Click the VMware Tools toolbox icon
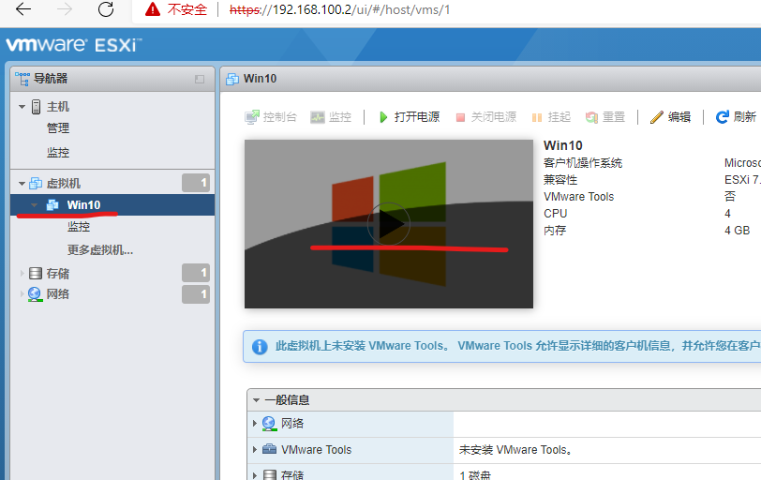Image resolution: width=761 pixels, height=480 pixels. (269, 449)
